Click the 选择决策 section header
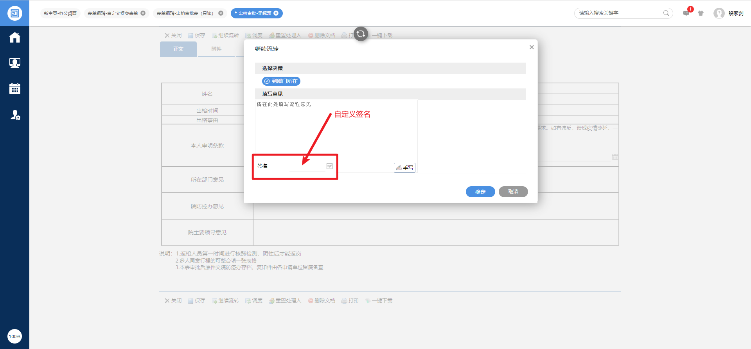The height and width of the screenshot is (349, 751). coord(390,68)
